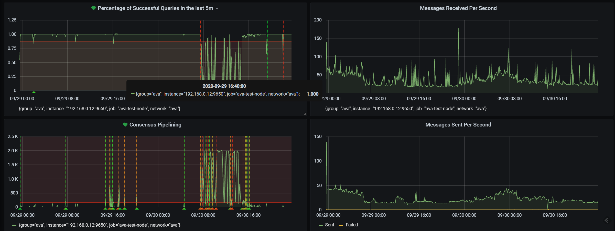
Task: Click the green heart icon beside Successful Queries title
Action: pyautogui.click(x=93, y=8)
